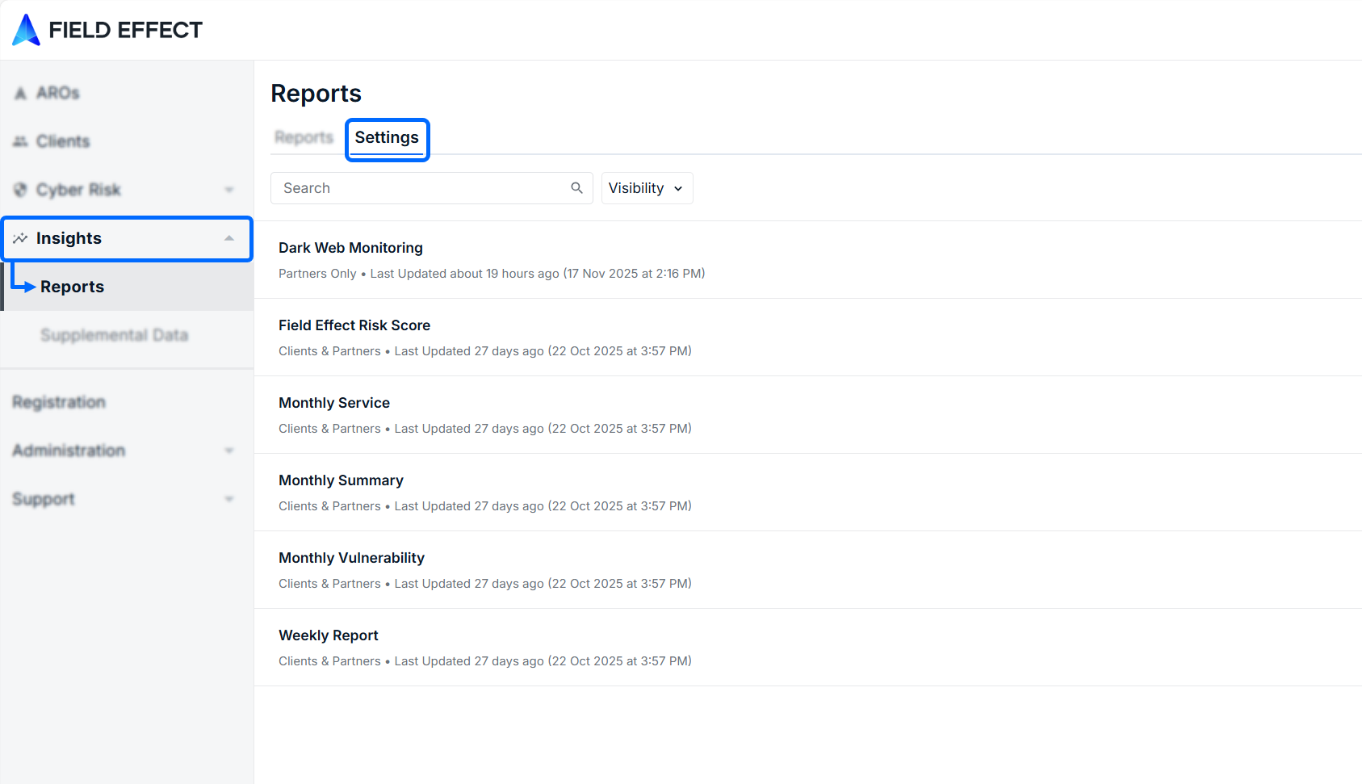Open Reports under Insights
Screen dimensions: 1362x784
click(x=127, y=287)
